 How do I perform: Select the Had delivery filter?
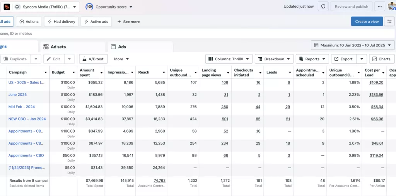point(61,22)
